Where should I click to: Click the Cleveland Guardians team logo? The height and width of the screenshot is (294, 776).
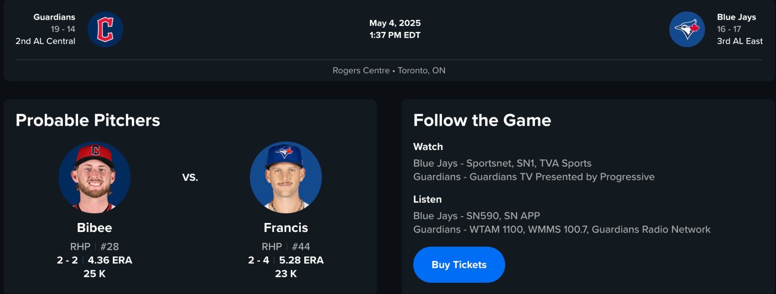[105, 29]
